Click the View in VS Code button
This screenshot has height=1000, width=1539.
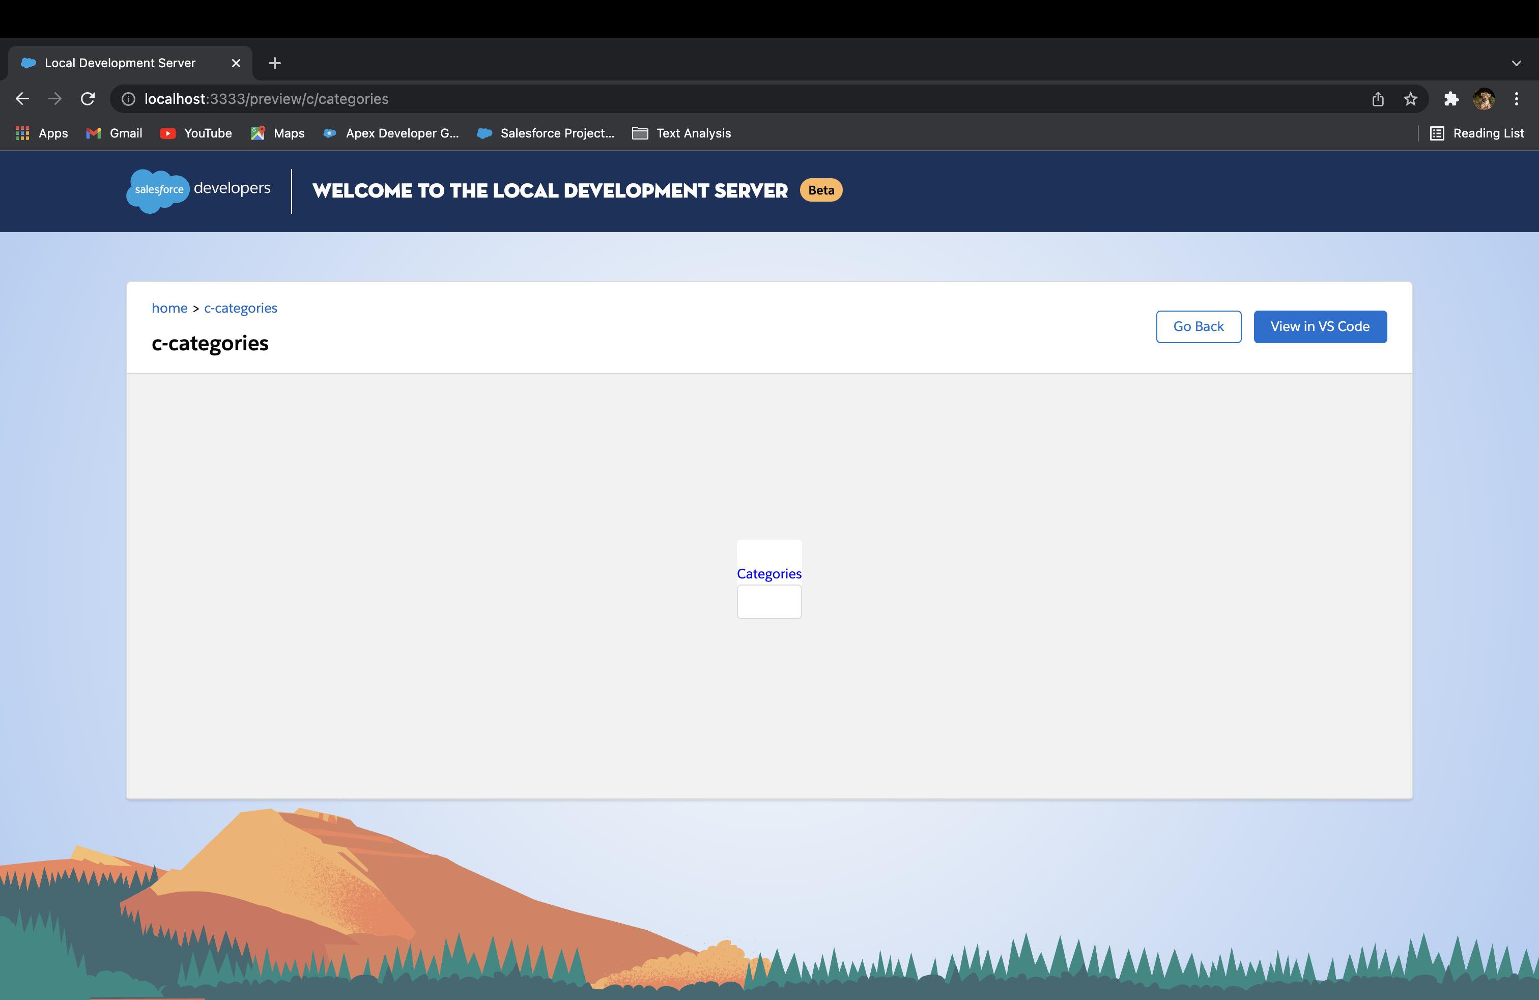[x=1320, y=325]
